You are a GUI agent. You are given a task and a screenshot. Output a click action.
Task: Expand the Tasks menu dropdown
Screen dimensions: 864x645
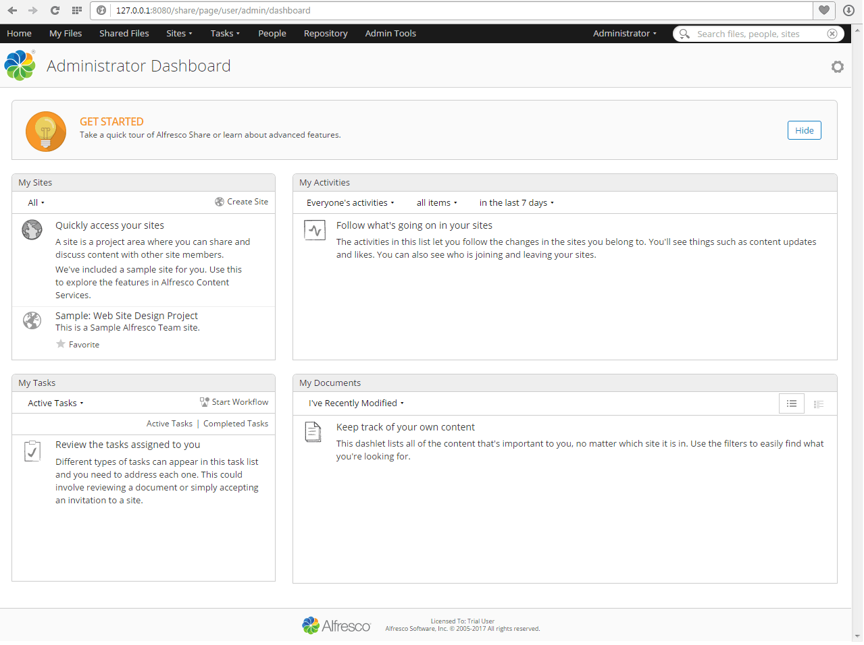tap(225, 33)
